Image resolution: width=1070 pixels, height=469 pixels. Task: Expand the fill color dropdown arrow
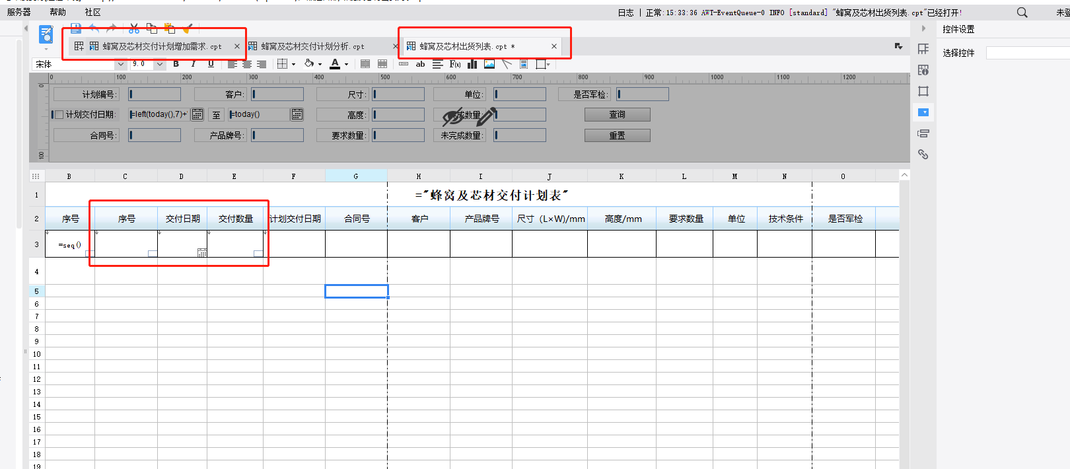click(320, 65)
